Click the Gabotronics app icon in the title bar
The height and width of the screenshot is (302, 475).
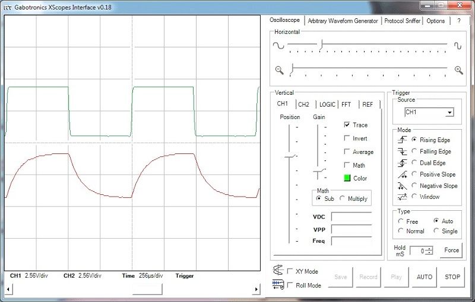8,8
